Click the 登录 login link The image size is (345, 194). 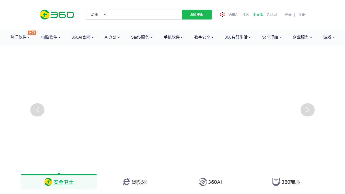[288, 15]
